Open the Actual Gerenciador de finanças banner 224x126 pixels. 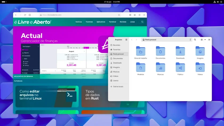point(61,52)
